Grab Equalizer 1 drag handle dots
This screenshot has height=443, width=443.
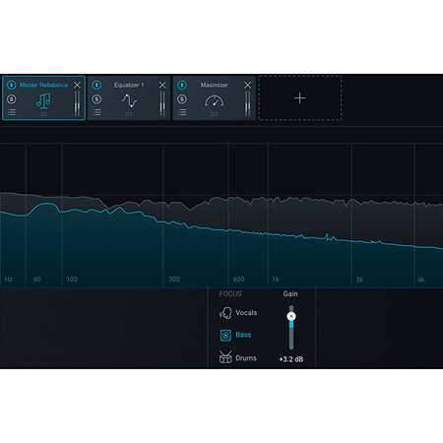tap(129, 114)
